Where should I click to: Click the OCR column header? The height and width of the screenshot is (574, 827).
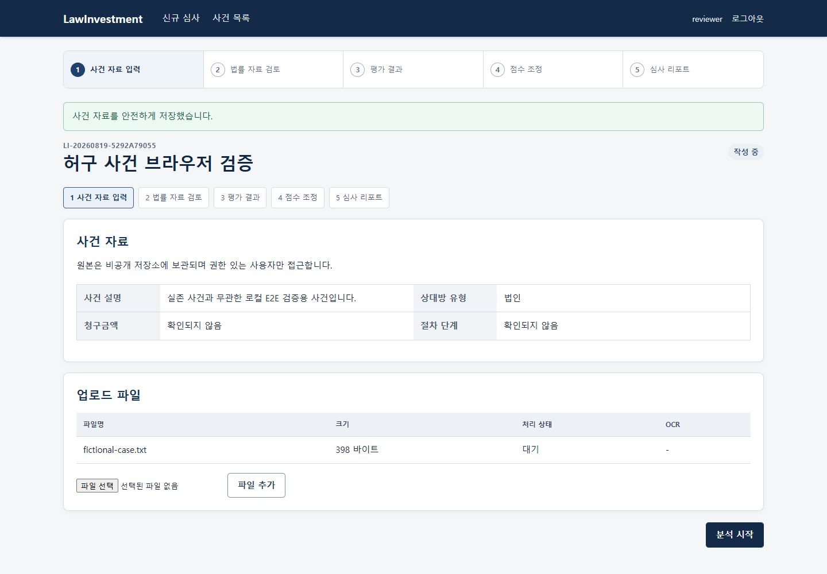pyautogui.click(x=673, y=425)
